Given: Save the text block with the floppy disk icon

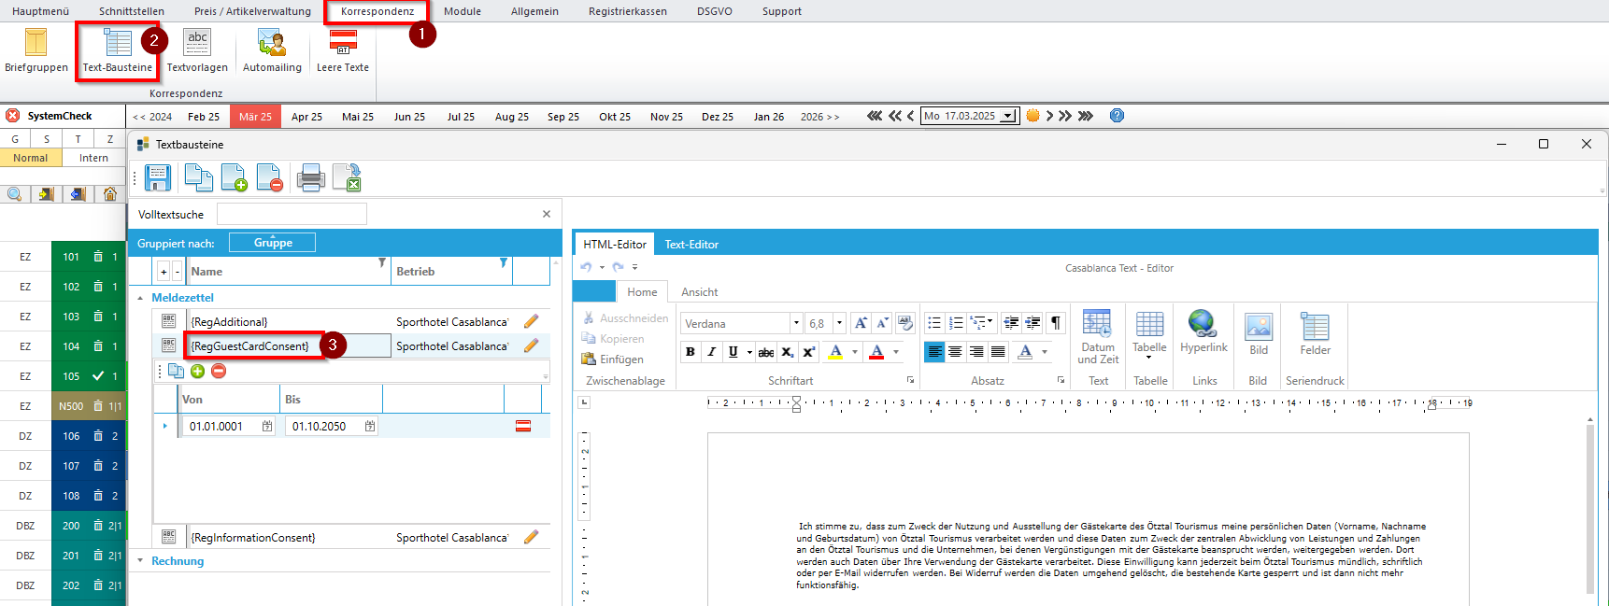Looking at the screenshot, I should coord(157,177).
